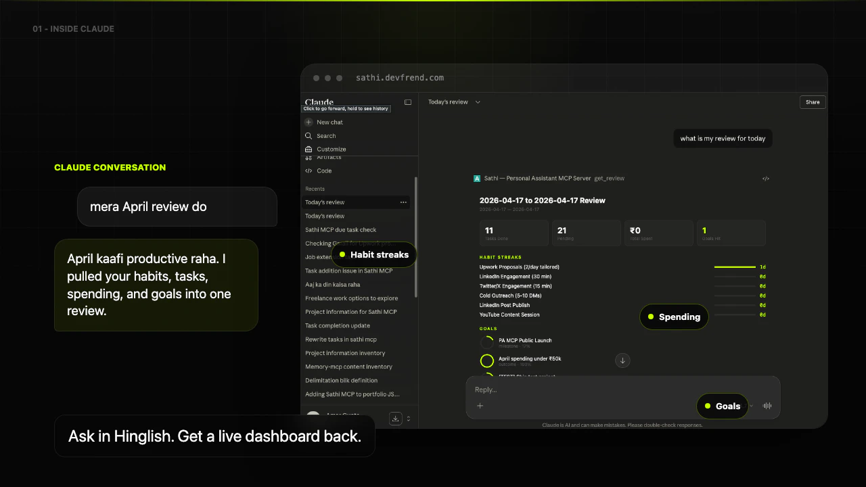
Task: Click the download icon at sidebar bottom
Action: tap(396, 418)
